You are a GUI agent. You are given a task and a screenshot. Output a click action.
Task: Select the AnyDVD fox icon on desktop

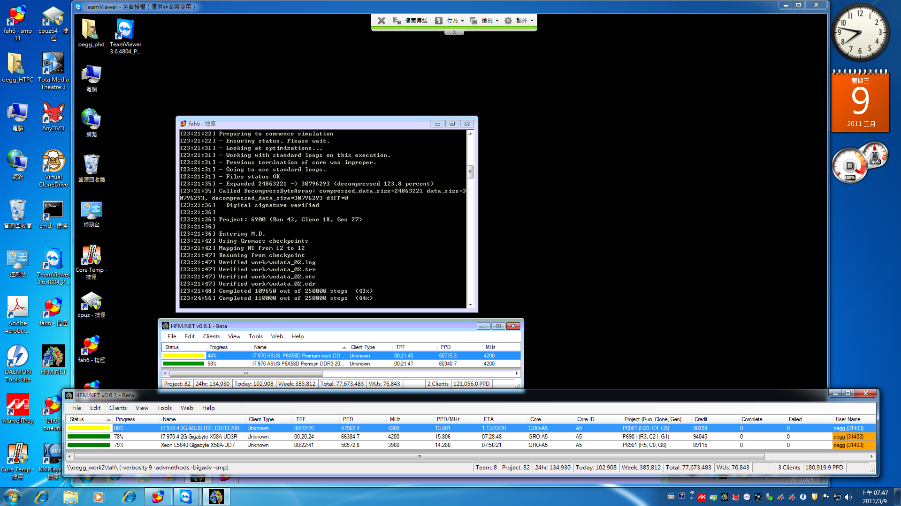point(53,117)
